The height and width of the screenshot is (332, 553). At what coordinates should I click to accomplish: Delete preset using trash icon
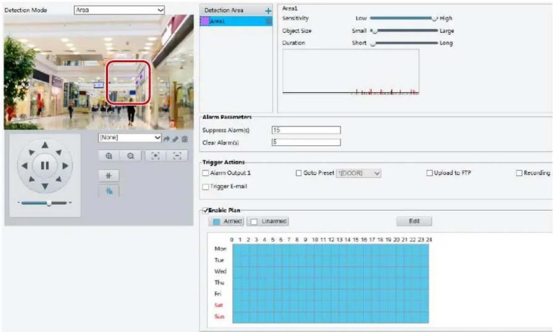click(x=184, y=139)
